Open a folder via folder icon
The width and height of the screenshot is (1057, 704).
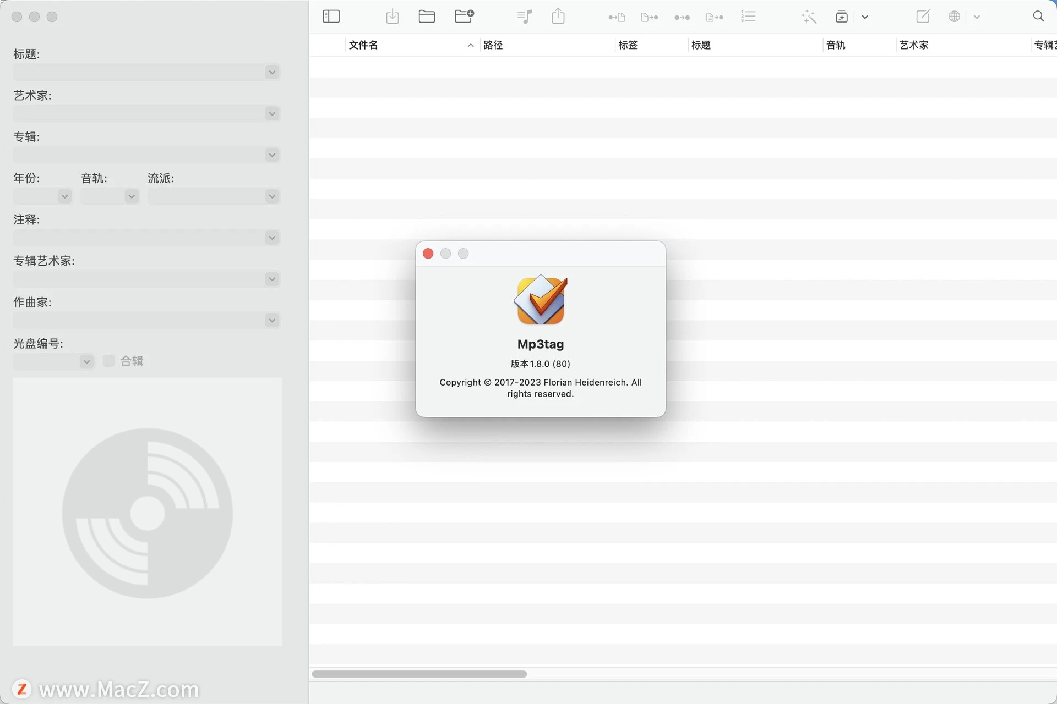pos(427,16)
